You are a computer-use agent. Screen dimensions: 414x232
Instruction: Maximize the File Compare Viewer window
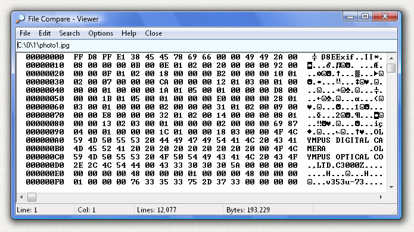(x=365, y=16)
